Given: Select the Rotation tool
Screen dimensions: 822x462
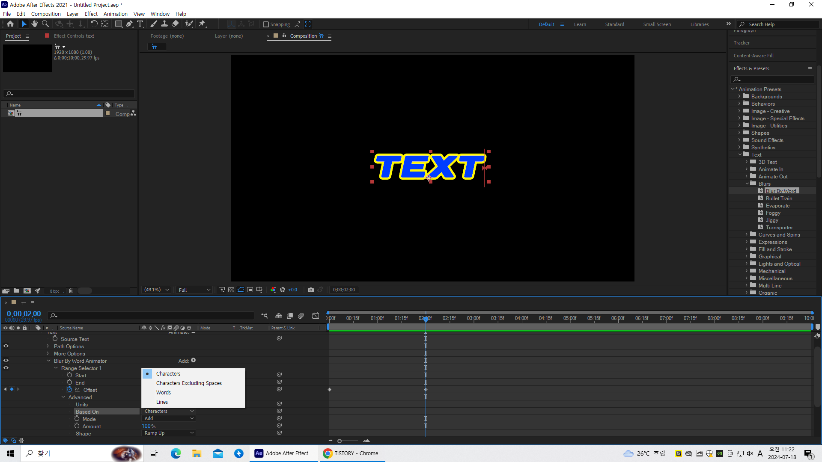Looking at the screenshot, I should click(94, 24).
